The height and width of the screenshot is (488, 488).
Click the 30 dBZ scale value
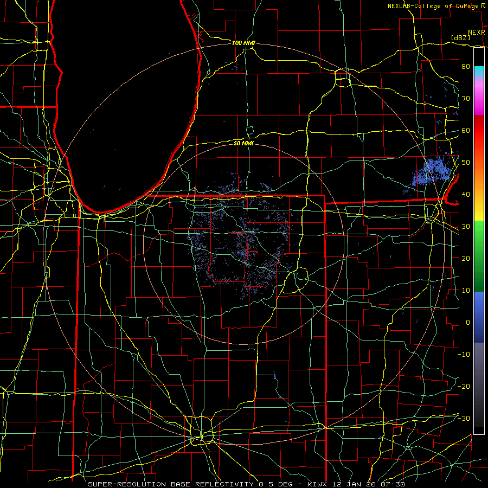point(466,226)
